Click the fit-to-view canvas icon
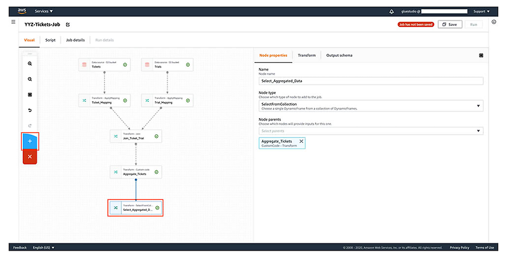The height and width of the screenshot is (256, 512). pyautogui.click(x=30, y=95)
